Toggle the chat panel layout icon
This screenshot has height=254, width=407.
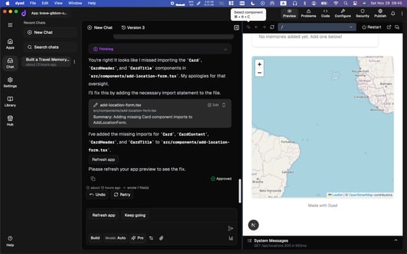pyautogui.click(x=236, y=28)
